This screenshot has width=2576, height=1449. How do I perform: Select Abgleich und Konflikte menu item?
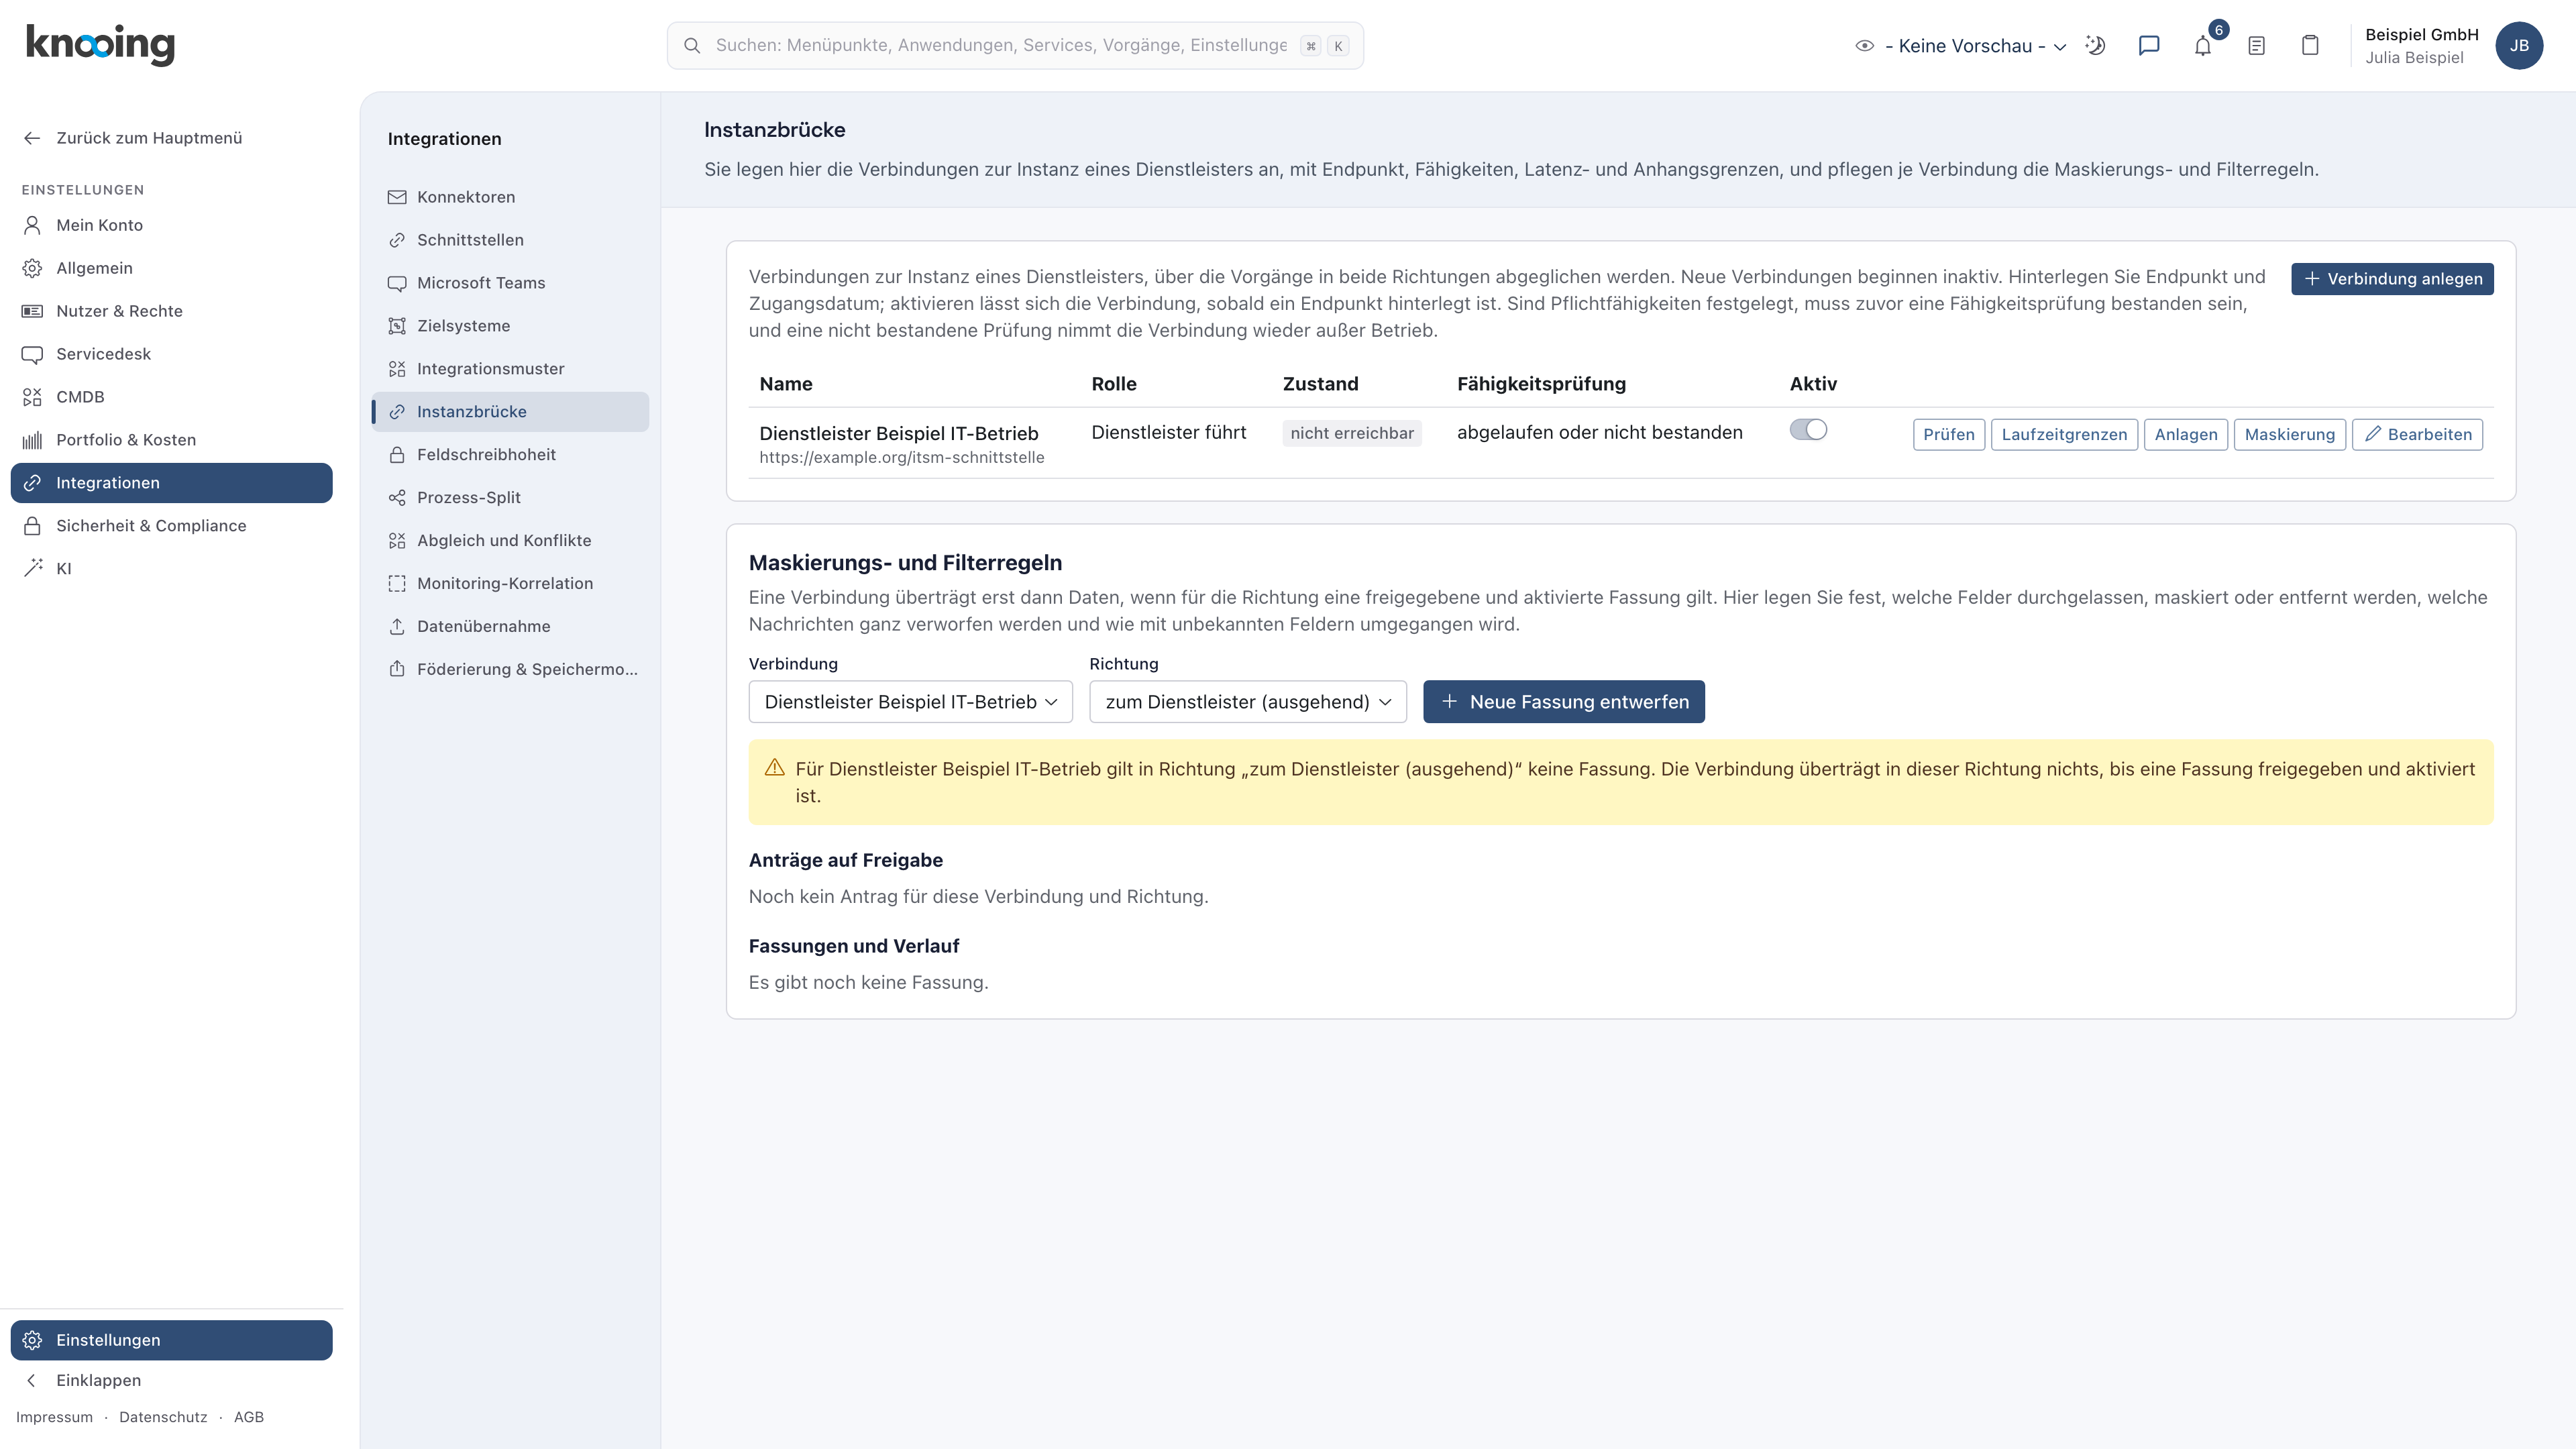(x=510, y=541)
